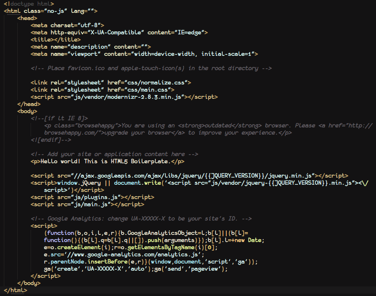Click the <strong>outdated</strong> markup
The width and height of the screenshot is (376, 296).
[x=220, y=126]
